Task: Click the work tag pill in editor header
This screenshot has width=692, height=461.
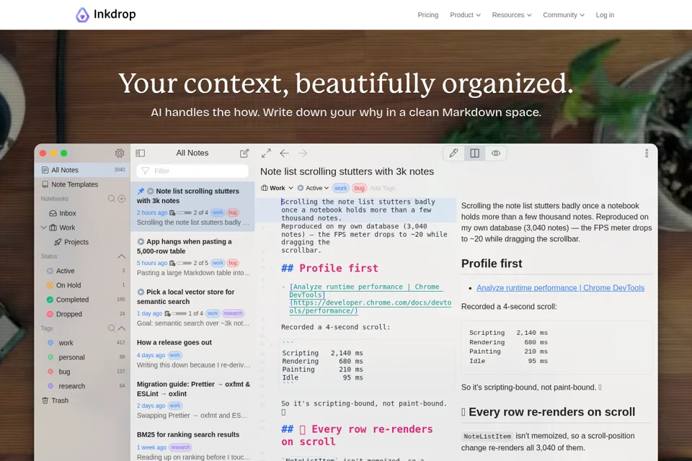Action: click(340, 188)
